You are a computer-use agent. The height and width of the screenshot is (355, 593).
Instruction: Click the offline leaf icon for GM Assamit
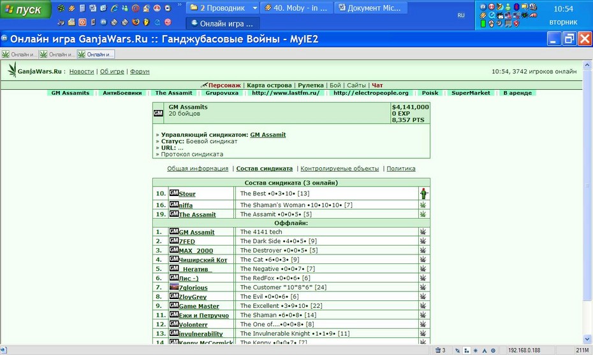[423, 232]
